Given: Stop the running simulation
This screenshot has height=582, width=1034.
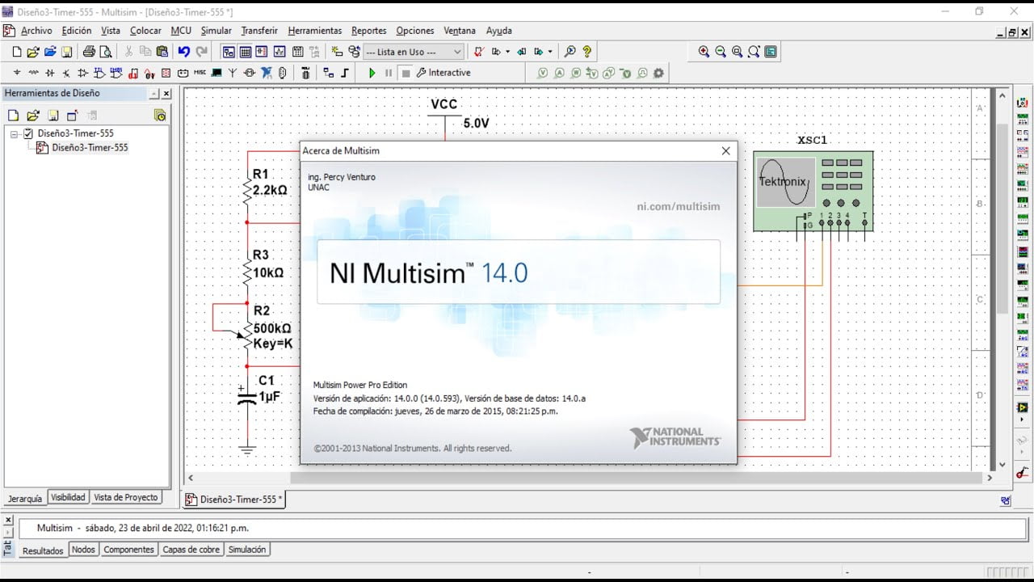Looking at the screenshot, I should tap(406, 72).
